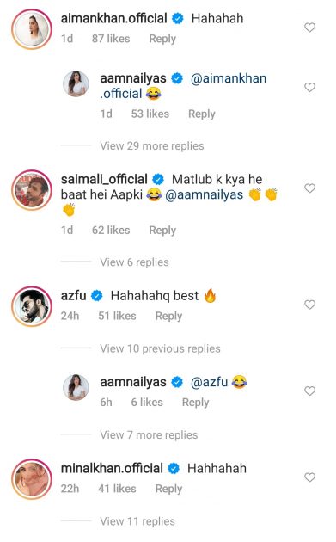Like aimankhan.official's Hahahah comment

coord(309,28)
